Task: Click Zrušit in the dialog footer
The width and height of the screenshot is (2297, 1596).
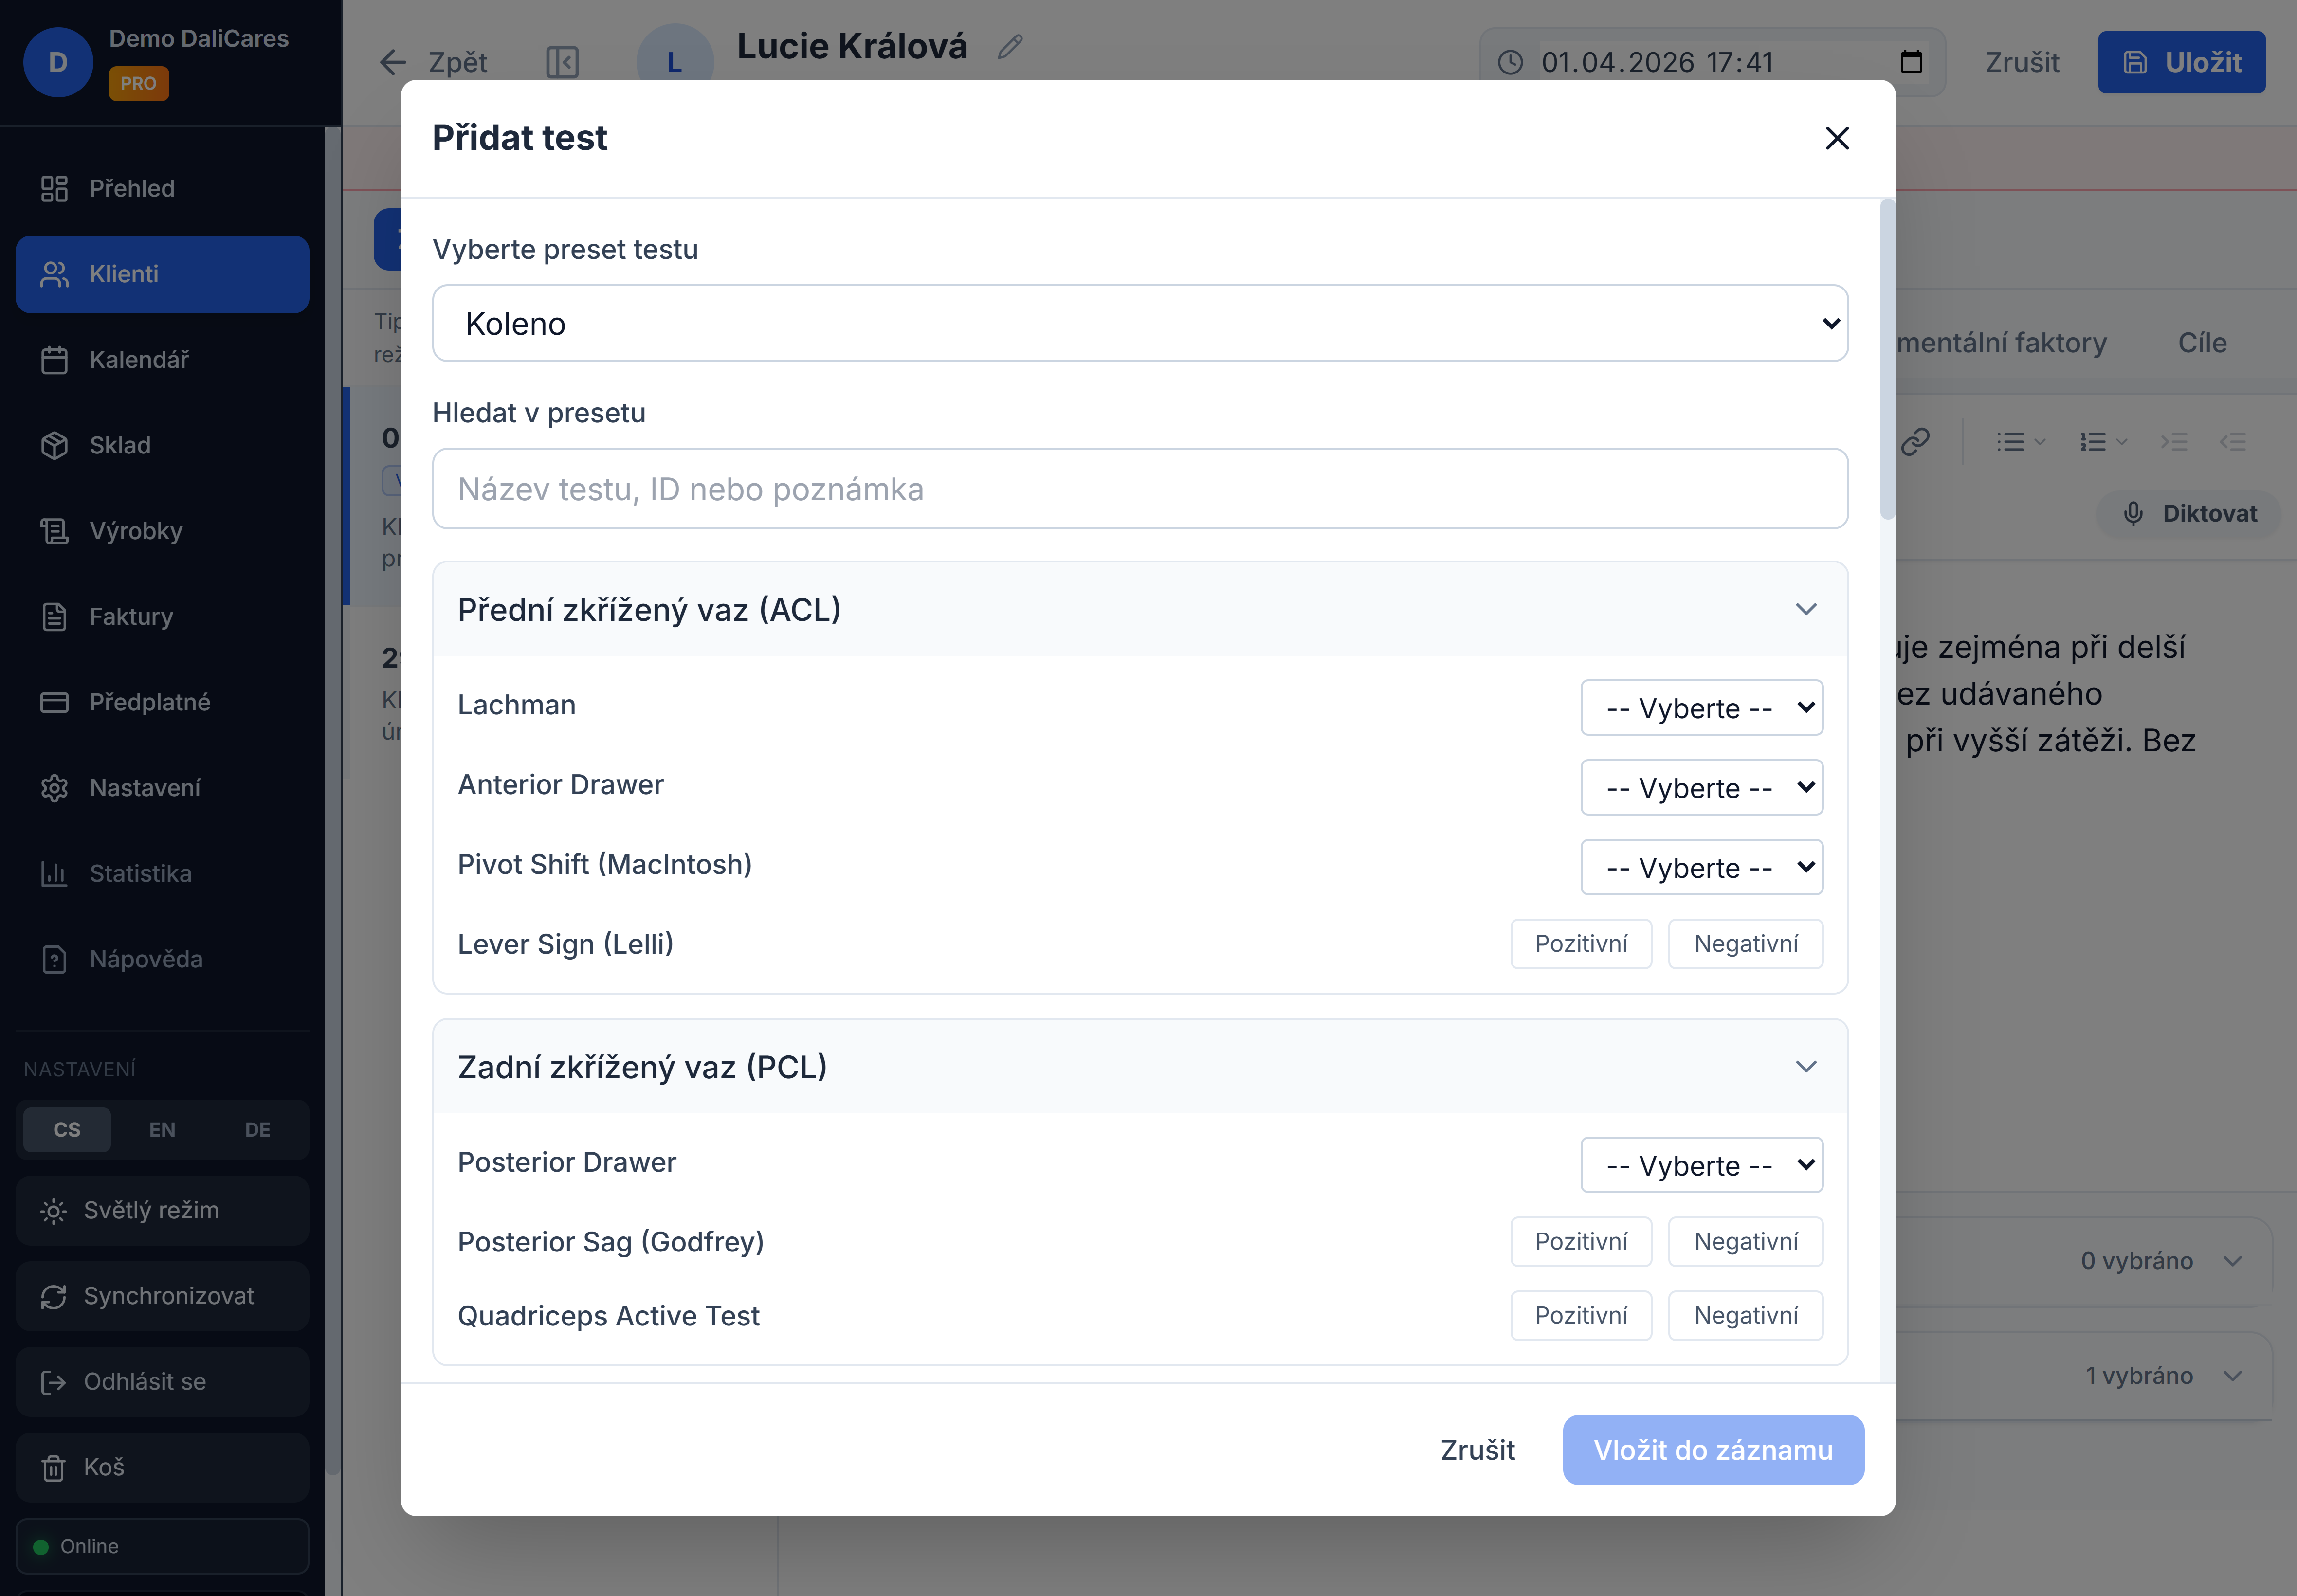Action: click(1477, 1450)
